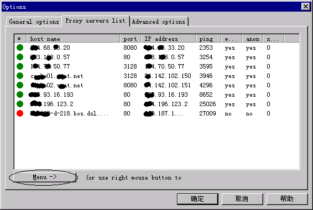Click IP address ending 142.102.150
The width and height of the screenshot is (313, 210).
coord(168,76)
